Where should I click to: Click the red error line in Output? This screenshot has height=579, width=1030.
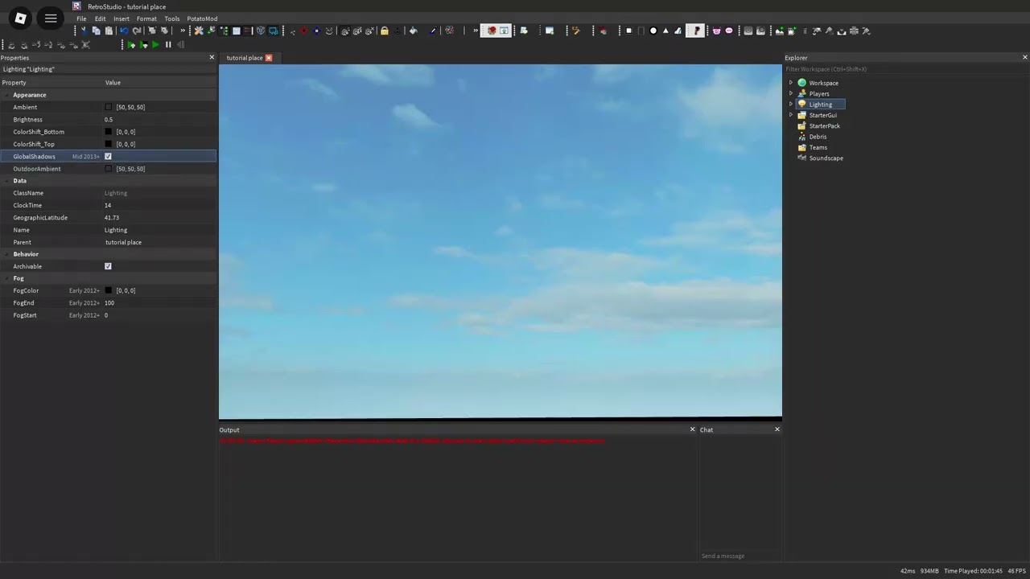tap(412, 441)
